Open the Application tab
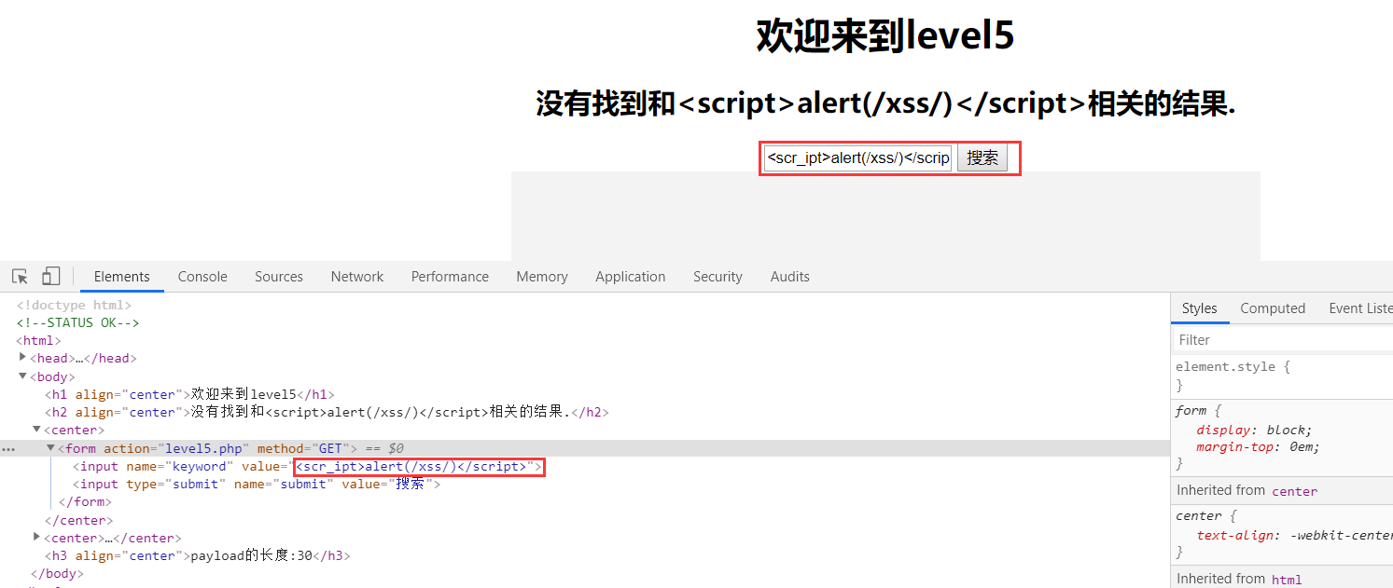 tap(631, 277)
